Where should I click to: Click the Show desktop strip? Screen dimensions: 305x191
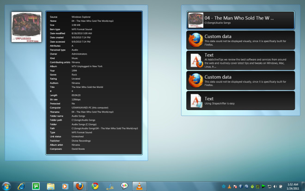(x=303, y=186)
